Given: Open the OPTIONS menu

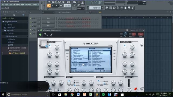Looking at the screenshot, I should [x=28, y=5].
